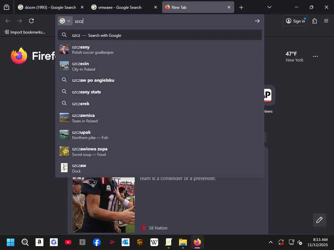334x250 pixels.
Task: Pick 'szczerek' search suggestion
Action: click(x=160, y=104)
